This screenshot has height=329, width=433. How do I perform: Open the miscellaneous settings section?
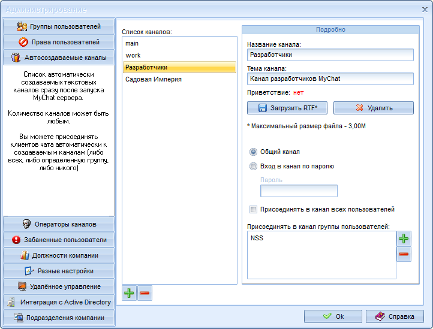tap(59, 271)
